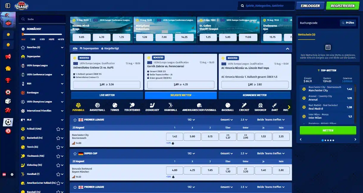The height and width of the screenshot is (193, 363).
Task: Select the Handball sport icon in sport bar
Action: 170,105
